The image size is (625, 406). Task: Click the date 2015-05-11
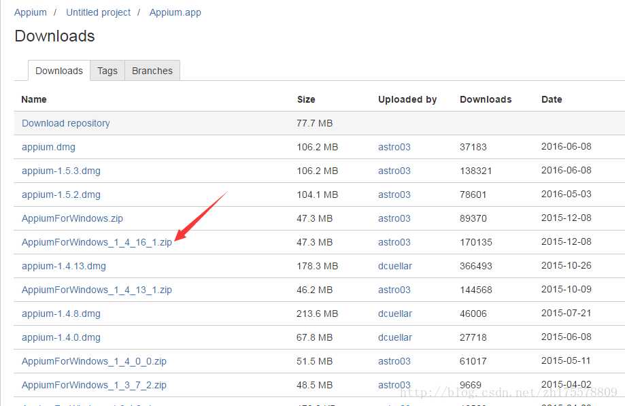567,360
